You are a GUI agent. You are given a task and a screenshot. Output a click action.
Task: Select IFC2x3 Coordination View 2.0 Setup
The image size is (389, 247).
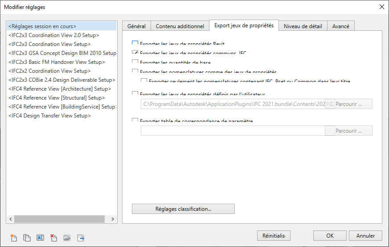(61, 35)
